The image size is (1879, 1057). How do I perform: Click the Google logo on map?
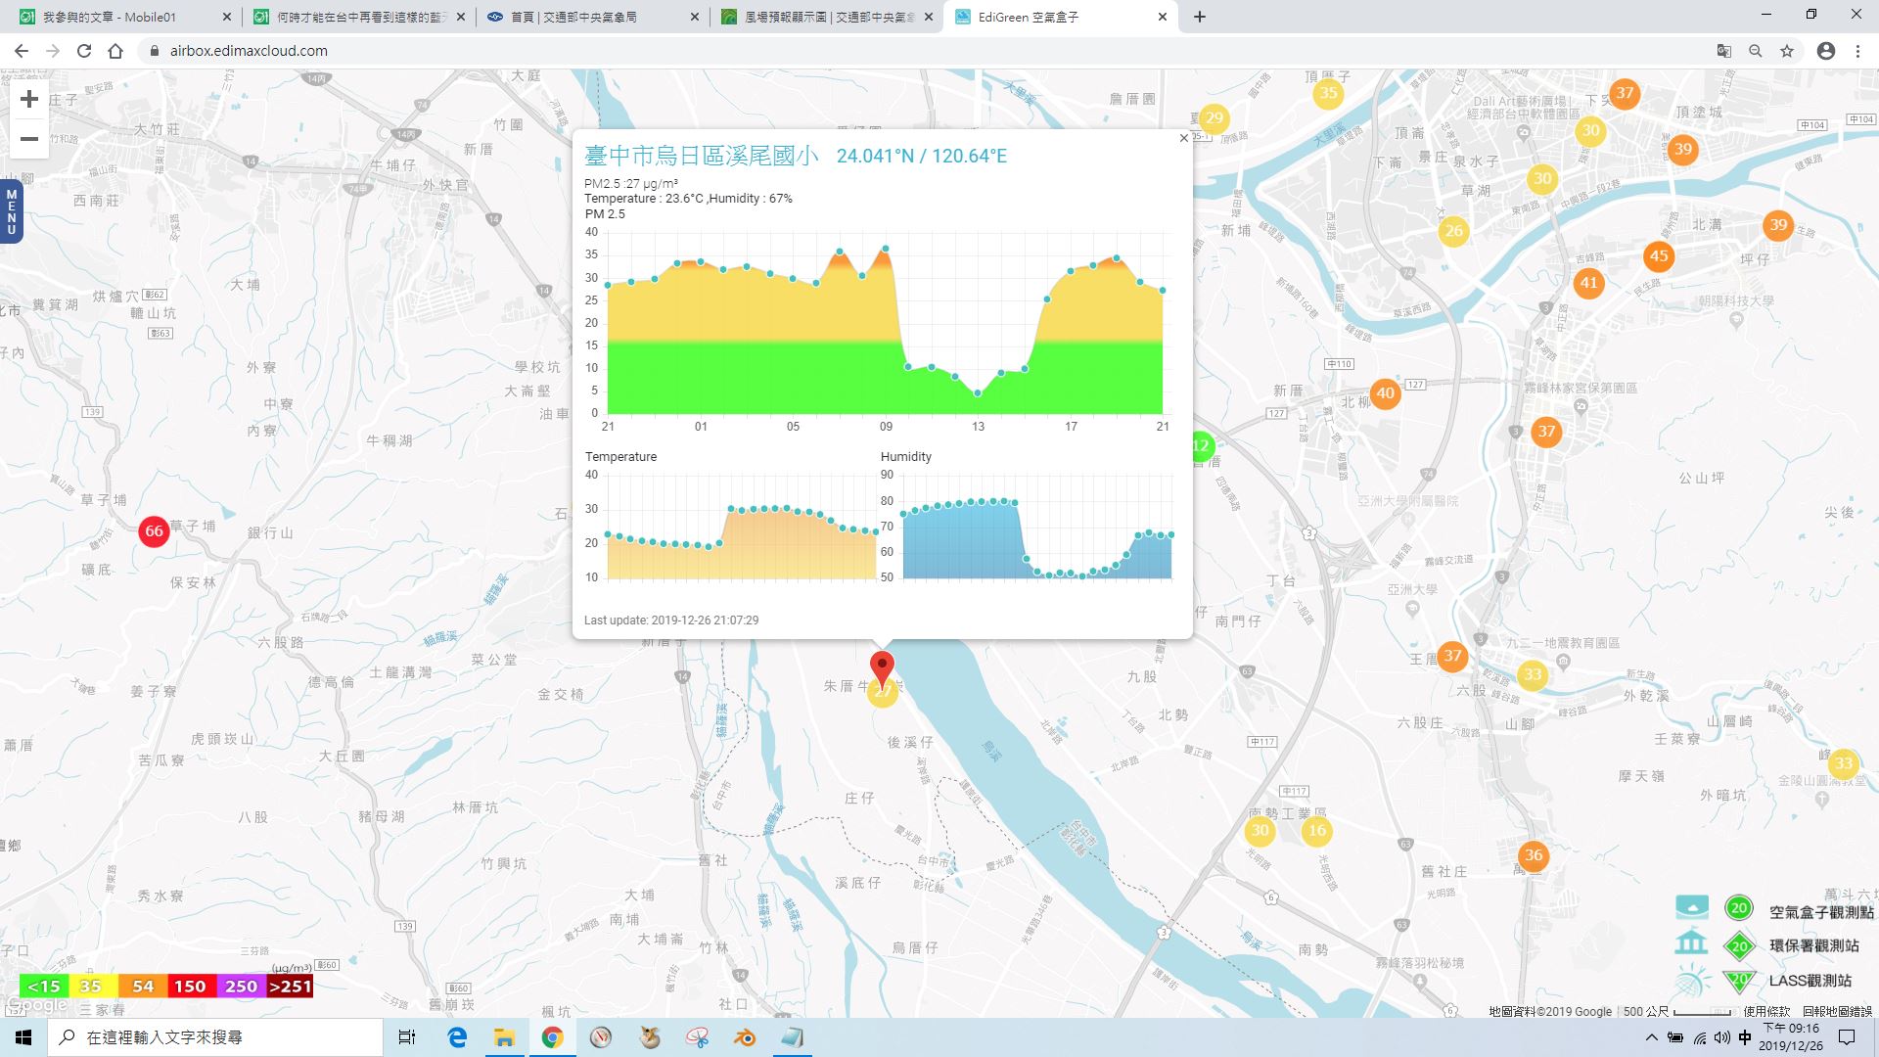click(36, 1005)
